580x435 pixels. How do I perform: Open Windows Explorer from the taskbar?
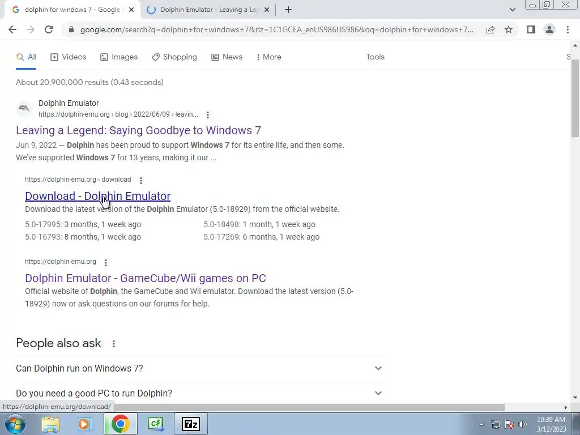[50, 424]
